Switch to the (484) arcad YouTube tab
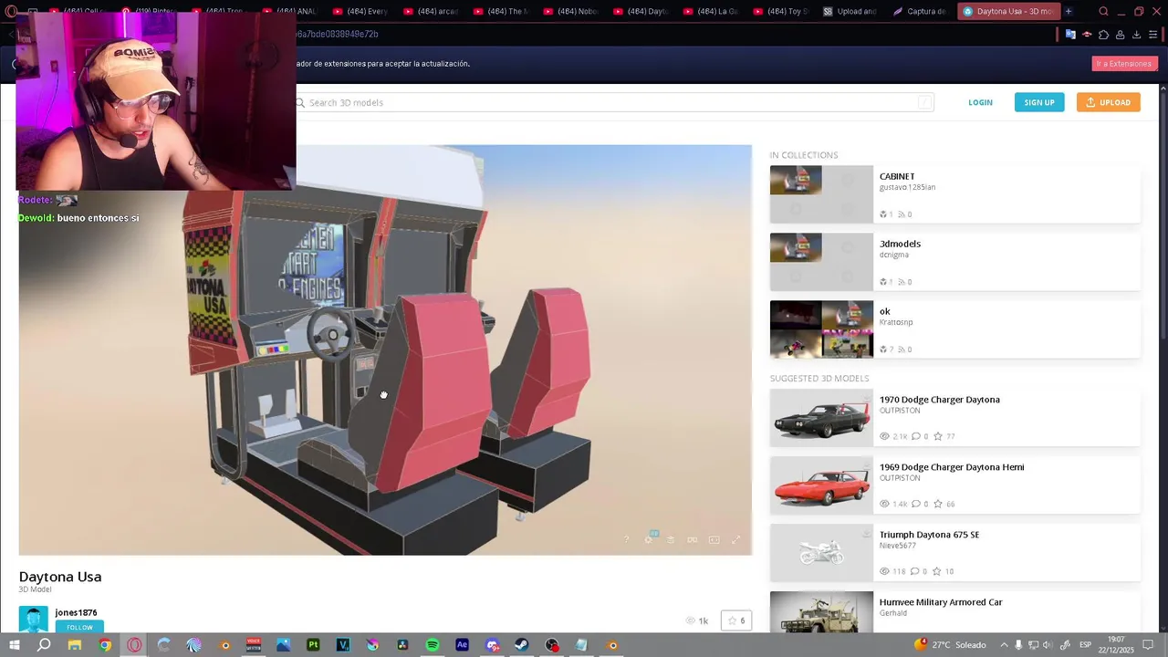Viewport: 1168px width, 657px height. pyautogui.click(x=430, y=12)
